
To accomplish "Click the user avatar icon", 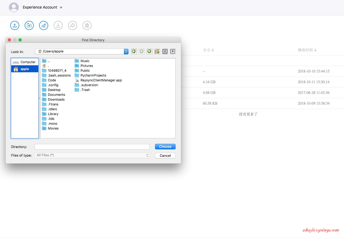I will [x=14, y=7].
